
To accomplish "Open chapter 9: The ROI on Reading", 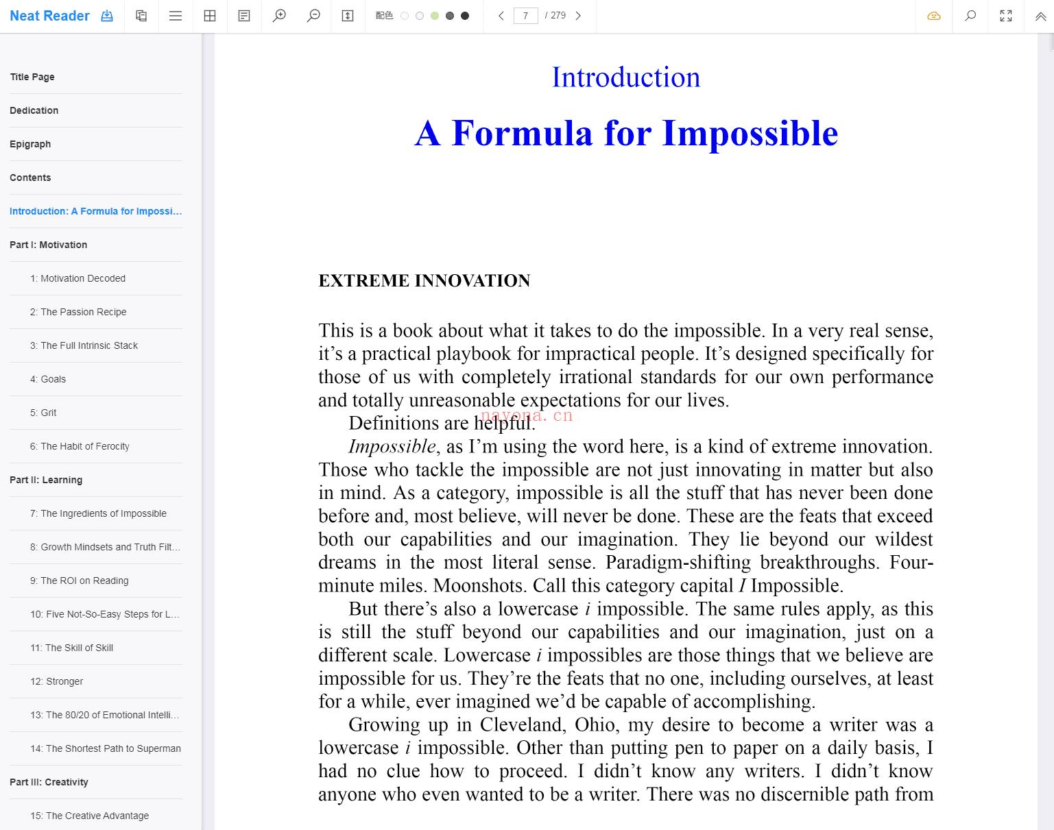I will [x=96, y=581].
